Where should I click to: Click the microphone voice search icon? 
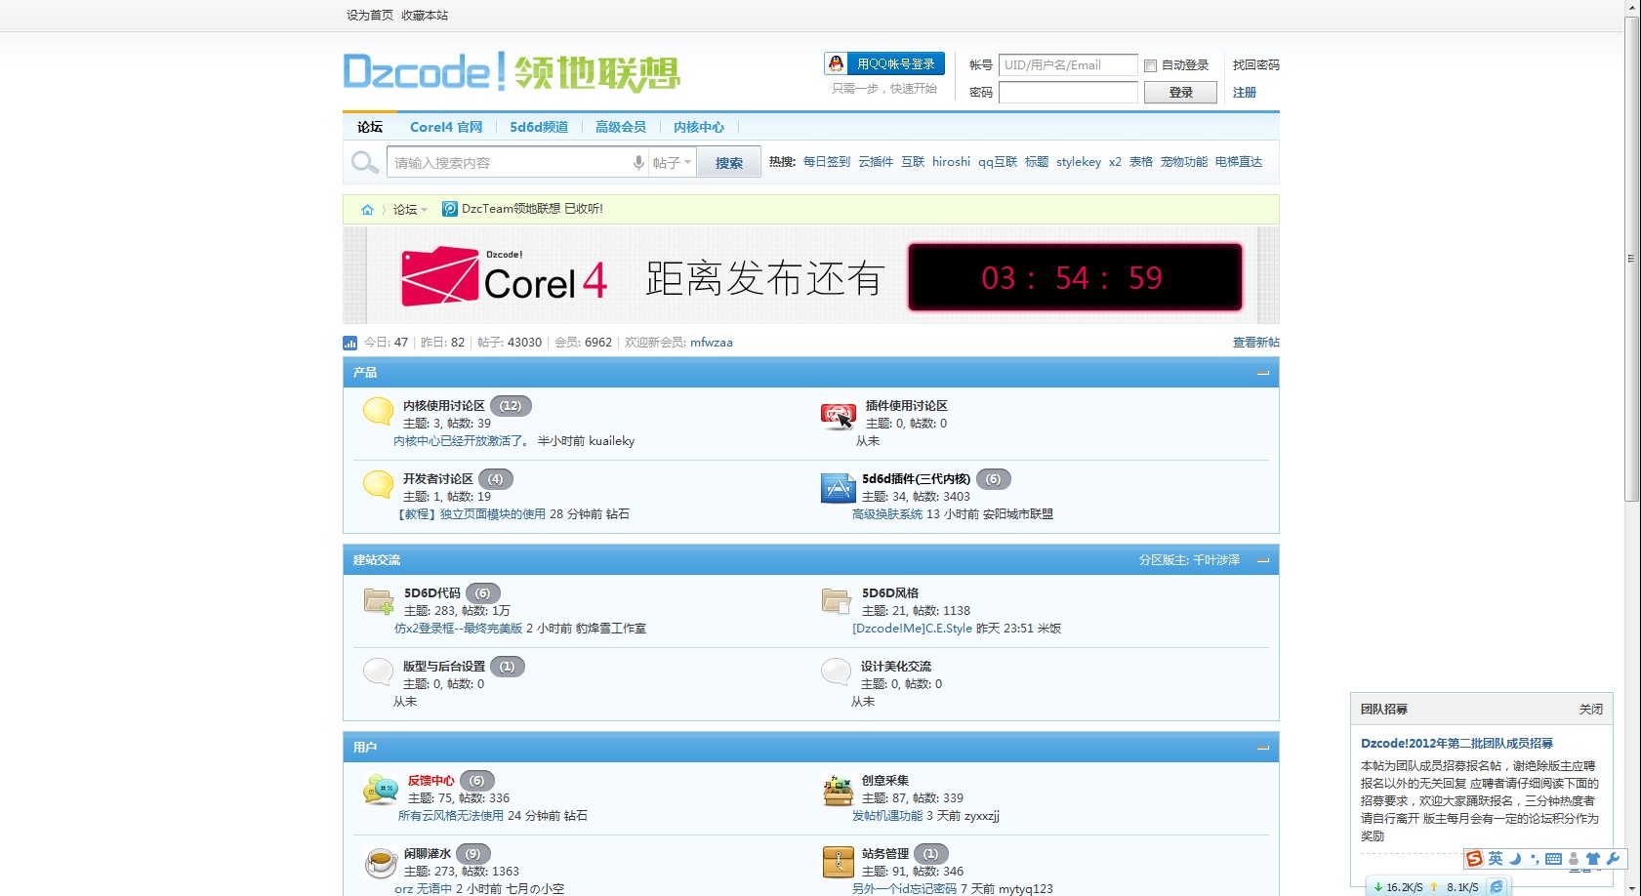click(638, 163)
